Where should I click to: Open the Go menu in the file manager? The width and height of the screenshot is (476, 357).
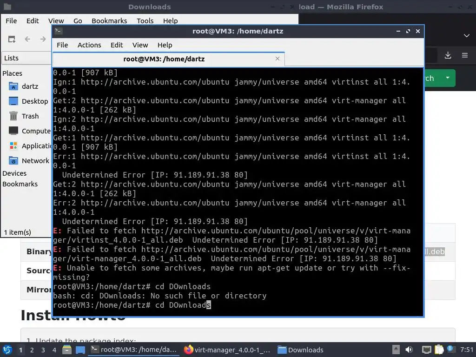(x=78, y=20)
